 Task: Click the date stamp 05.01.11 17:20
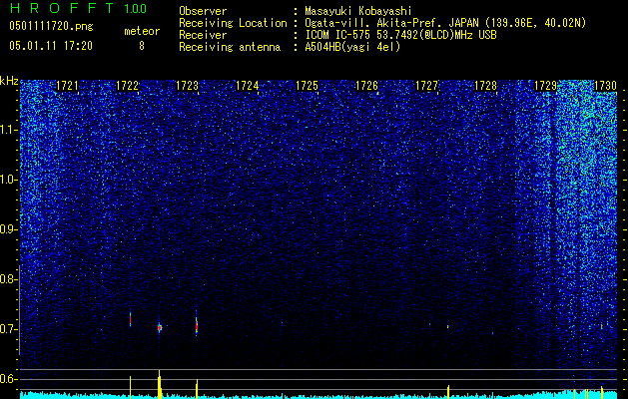[51, 46]
